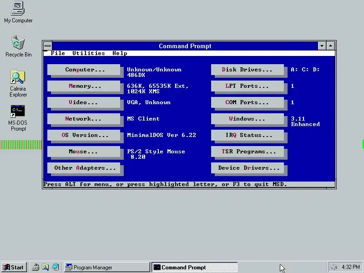
Task: Click the Device Drivers... button
Action: click(248, 168)
